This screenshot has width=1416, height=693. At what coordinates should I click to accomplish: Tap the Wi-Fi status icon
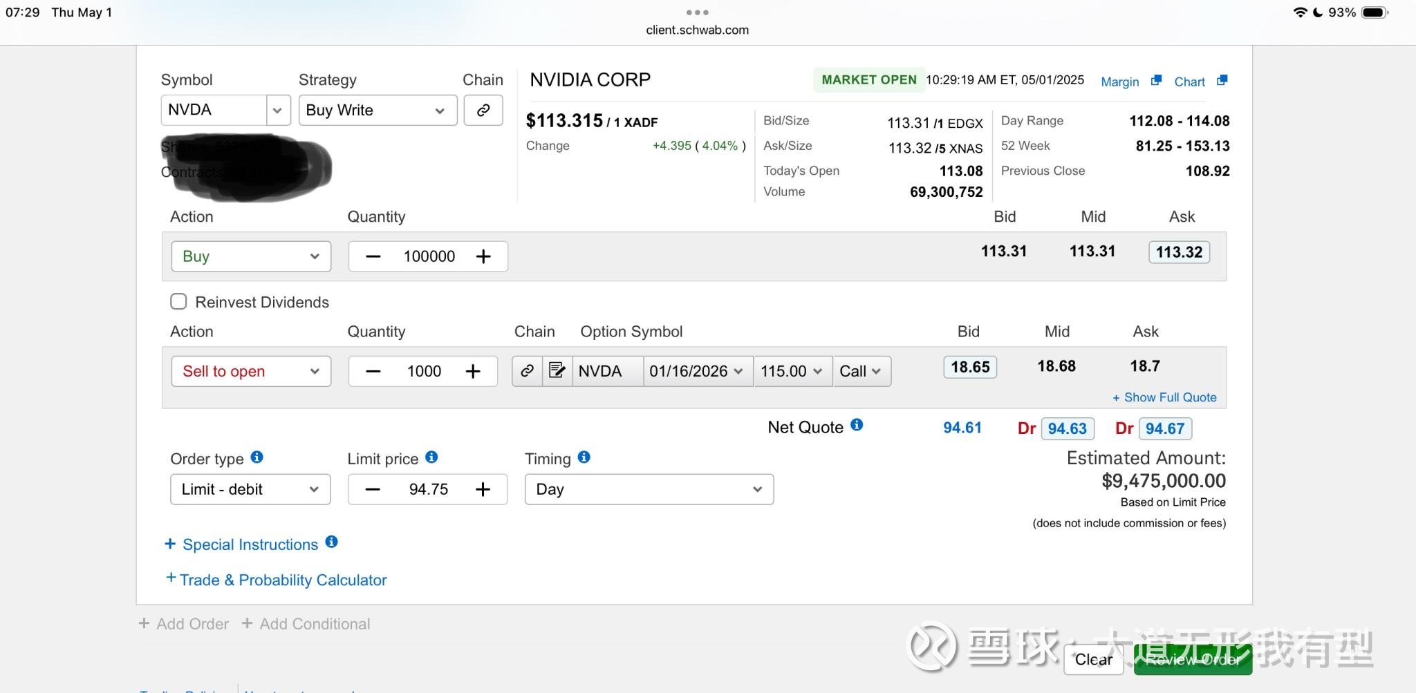[1300, 12]
